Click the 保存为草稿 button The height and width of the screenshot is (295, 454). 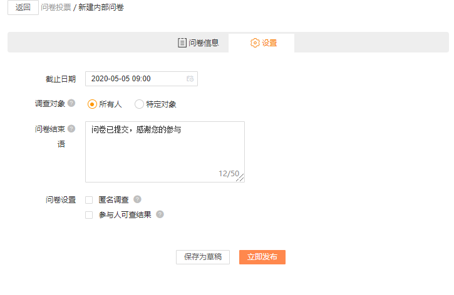pyautogui.click(x=203, y=257)
